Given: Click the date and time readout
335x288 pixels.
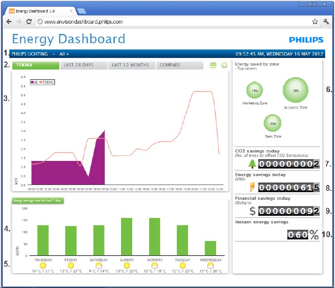Looking at the screenshot, I should point(279,54).
